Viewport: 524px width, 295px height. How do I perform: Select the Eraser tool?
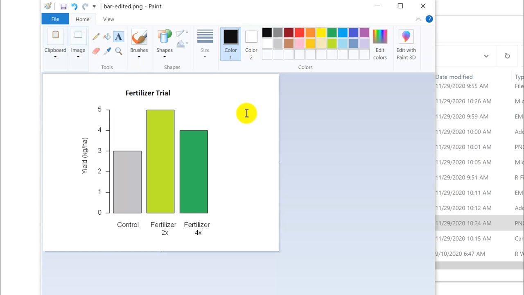tap(96, 51)
